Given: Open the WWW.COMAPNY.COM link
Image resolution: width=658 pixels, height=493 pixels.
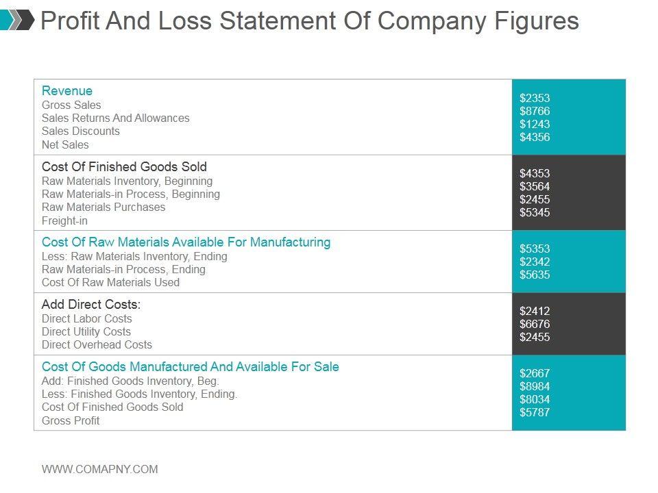Looking at the screenshot, I should [99, 469].
